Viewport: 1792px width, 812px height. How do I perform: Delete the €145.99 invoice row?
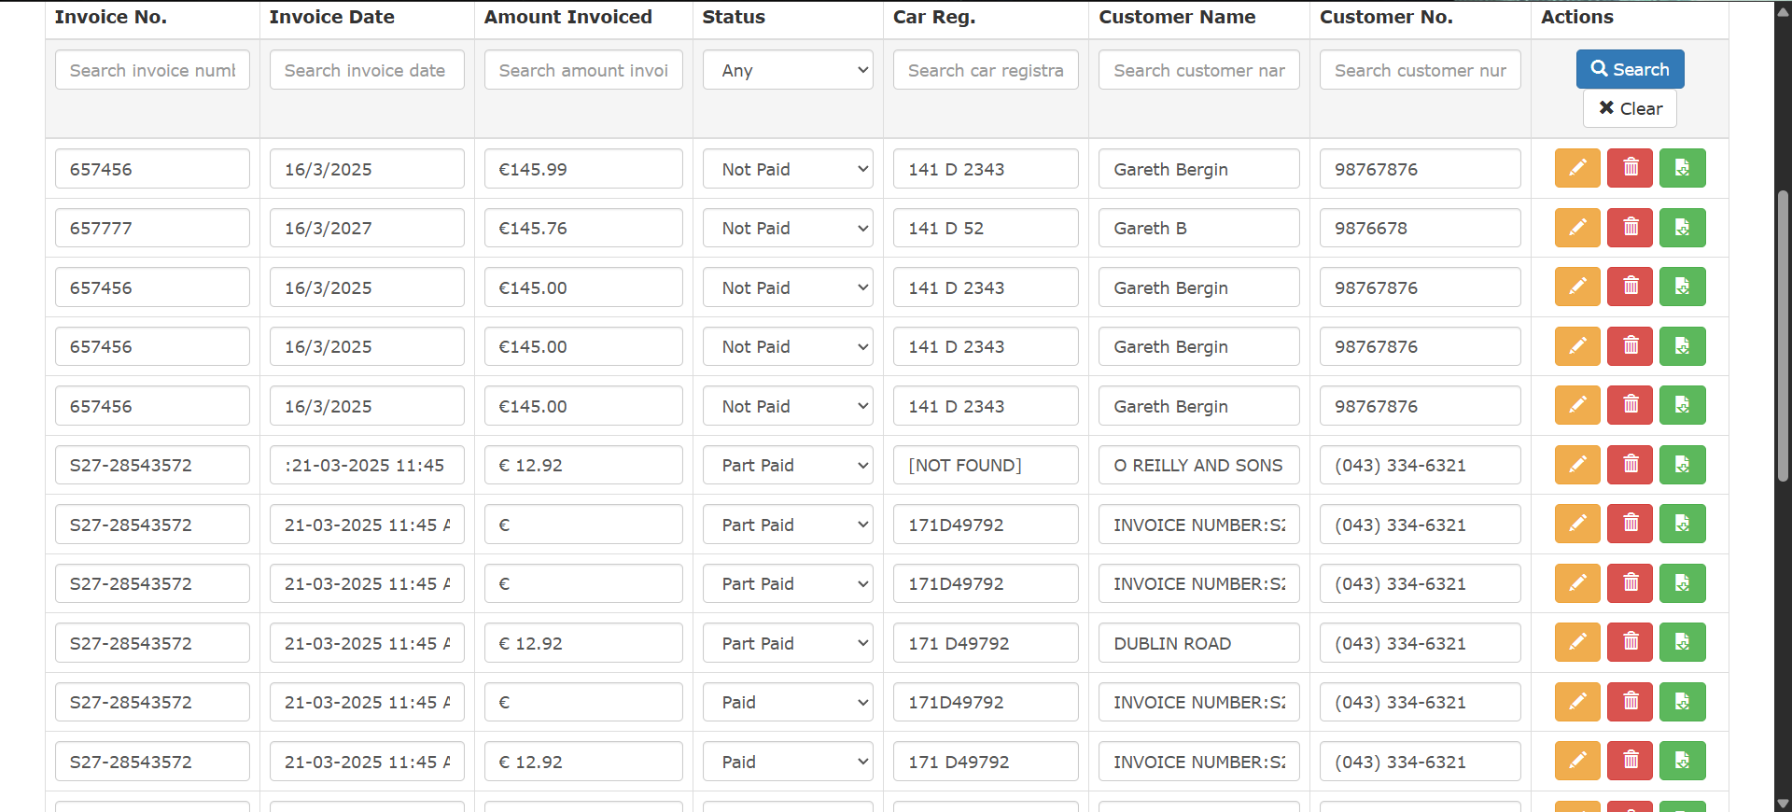pos(1630,168)
